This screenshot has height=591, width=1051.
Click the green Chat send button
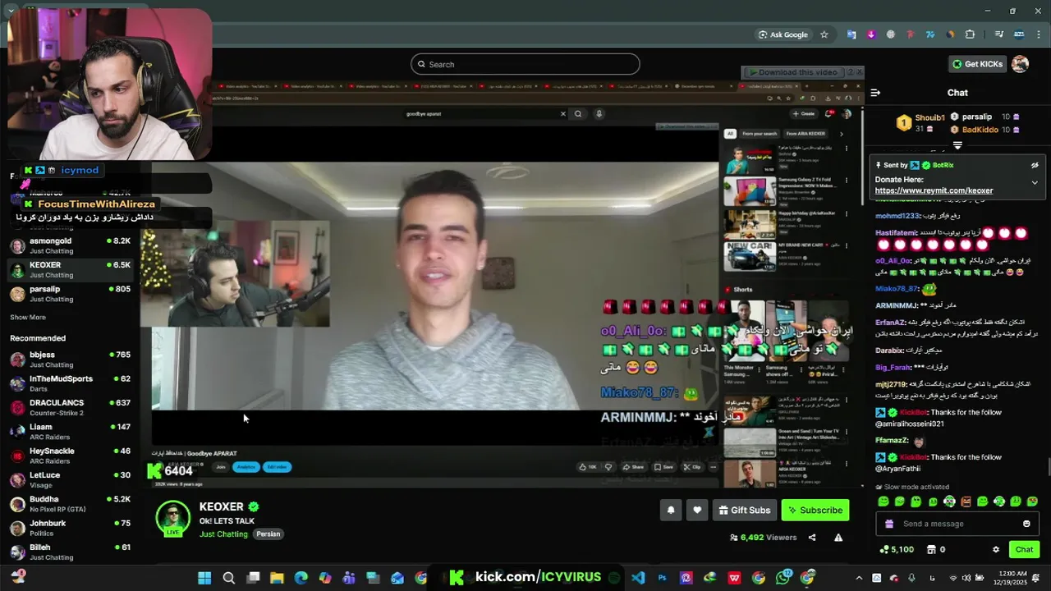click(1024, 549)
